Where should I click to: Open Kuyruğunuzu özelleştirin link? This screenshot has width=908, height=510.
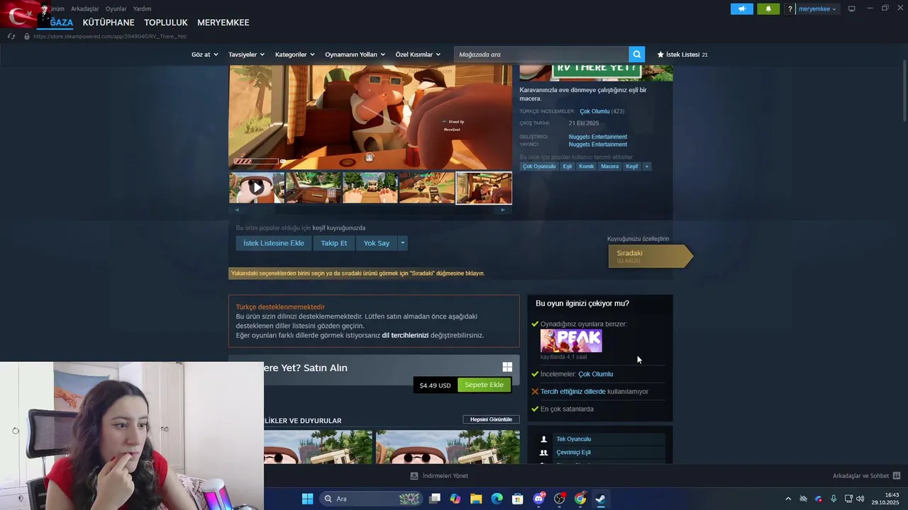(638, 239)
